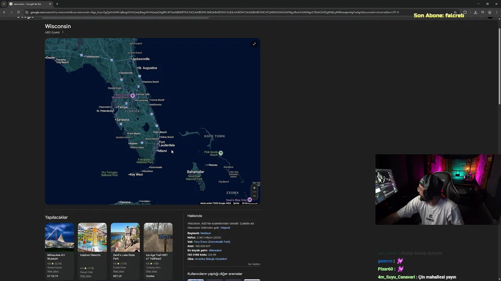
Task: Click Jacksonville label on the map
Action: pyautogui.click(x=141, y=59)
